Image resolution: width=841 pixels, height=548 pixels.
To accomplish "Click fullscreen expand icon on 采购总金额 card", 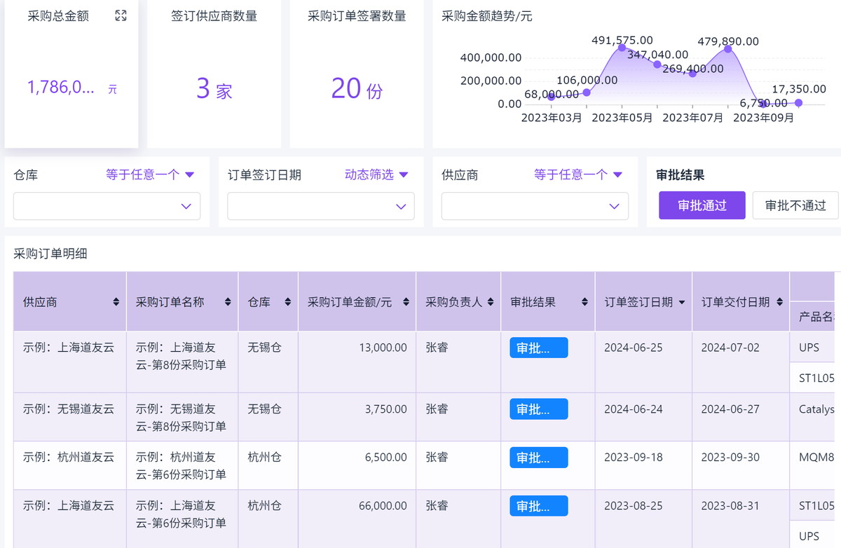I will [121, 16].
